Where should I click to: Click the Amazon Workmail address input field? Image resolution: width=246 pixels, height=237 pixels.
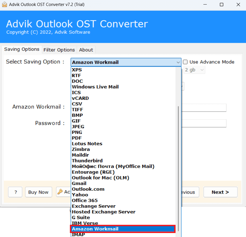(204, 108)
